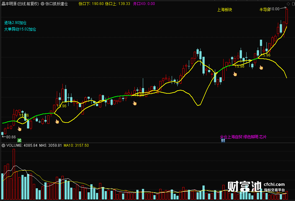Click the 进场2.90加仓 note
295x201 pixels.
15,23
